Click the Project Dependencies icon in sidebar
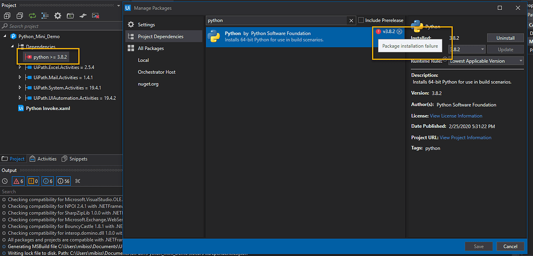The height and width of the screenshot is (256, 533). (x=131, y=36)
